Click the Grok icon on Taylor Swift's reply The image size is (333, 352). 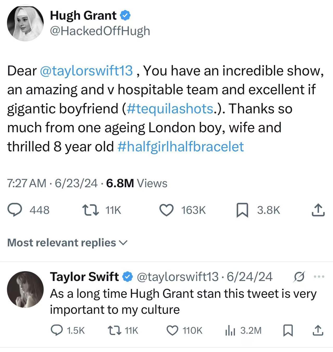pyautogui.click(x=299, y=277)
